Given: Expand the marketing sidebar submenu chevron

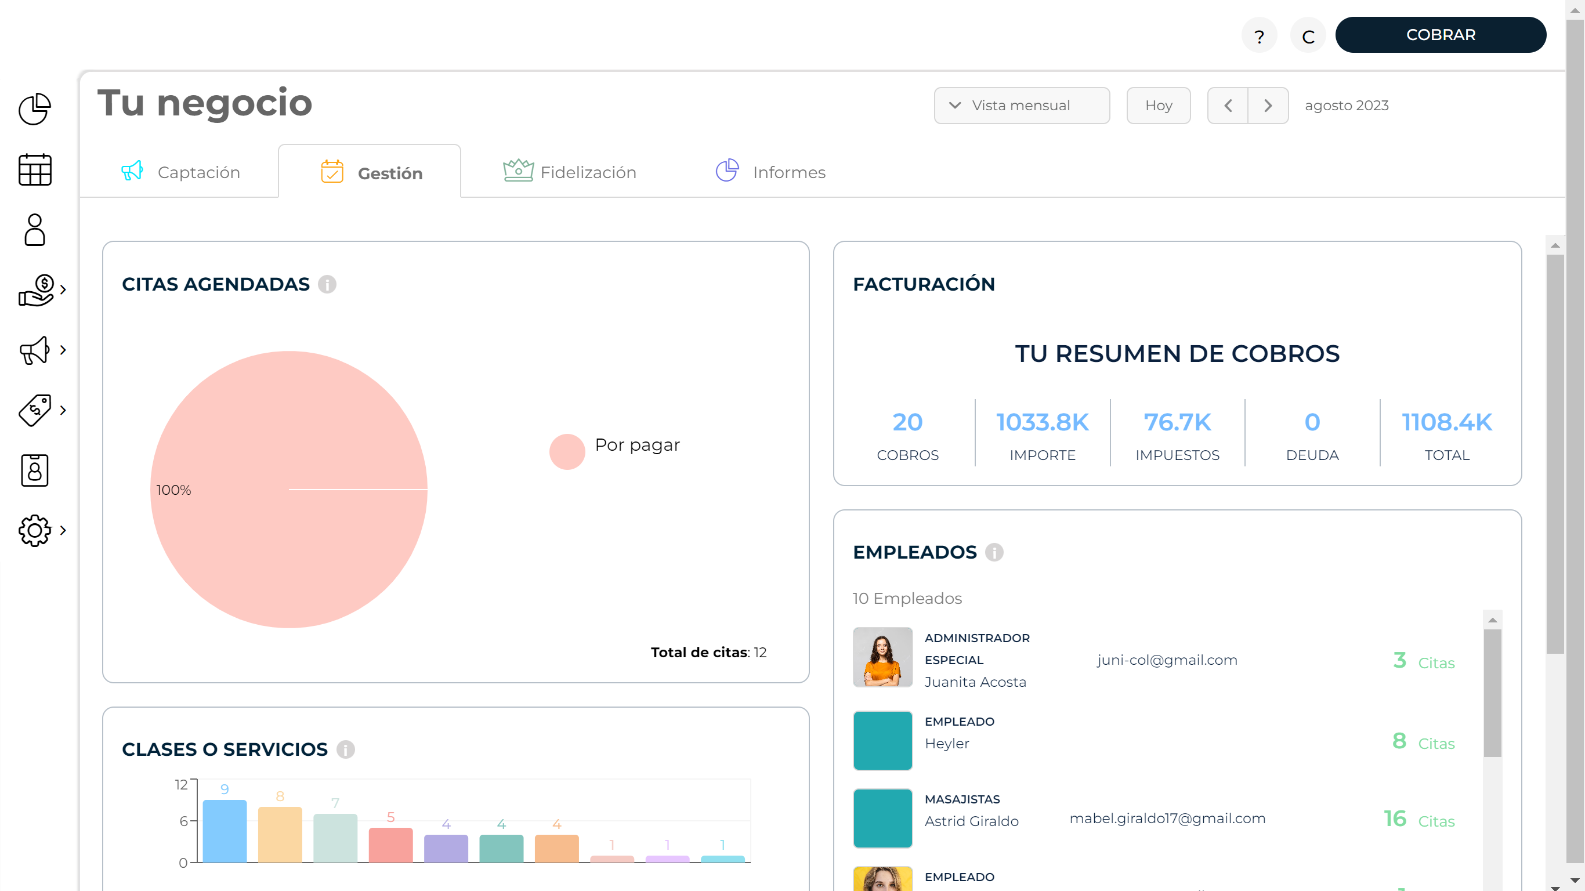Looking at the screenshot, I should point(63,350).
